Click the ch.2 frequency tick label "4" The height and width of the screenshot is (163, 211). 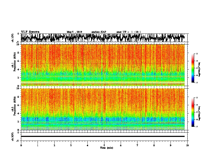(18, 113)
